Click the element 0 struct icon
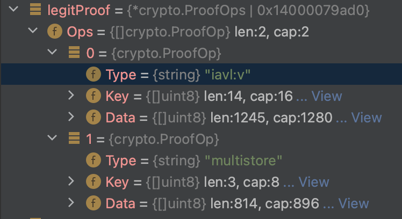 click(74, 53)
